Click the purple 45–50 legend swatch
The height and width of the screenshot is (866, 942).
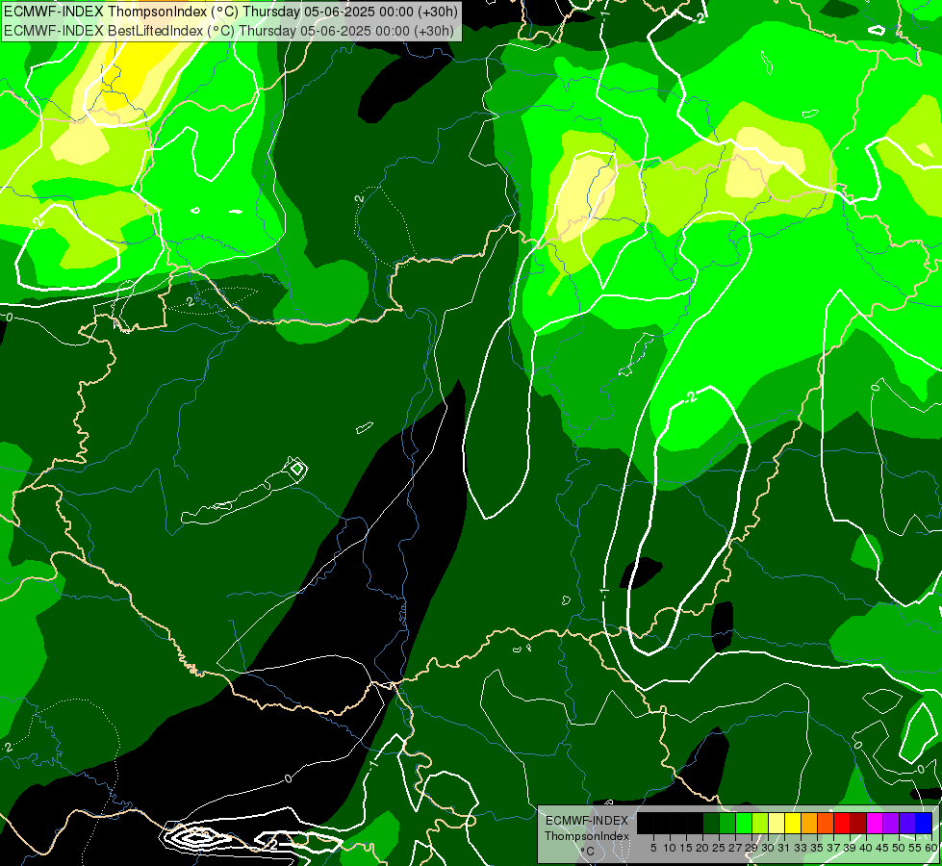892,823
